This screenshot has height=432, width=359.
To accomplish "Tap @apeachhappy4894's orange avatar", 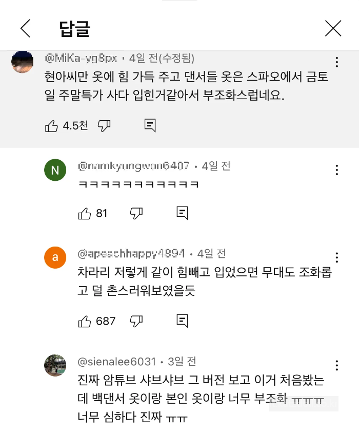I will coord(55,257).
